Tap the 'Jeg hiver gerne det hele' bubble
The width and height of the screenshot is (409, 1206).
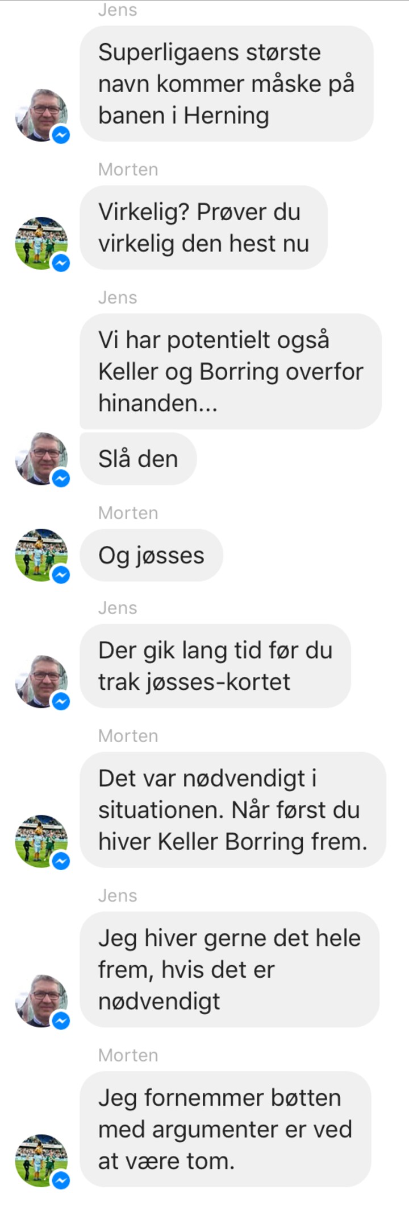click(229, 969)
